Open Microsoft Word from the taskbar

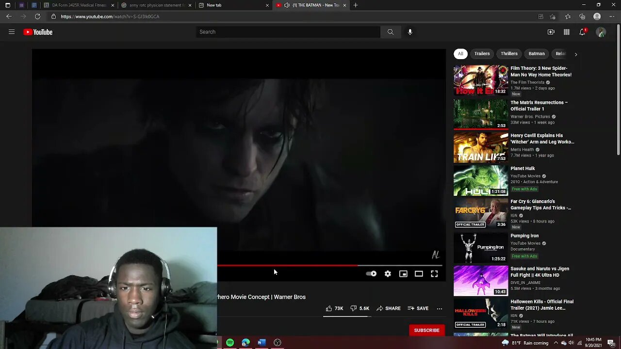pyautogui.click(x=261, y=343)
